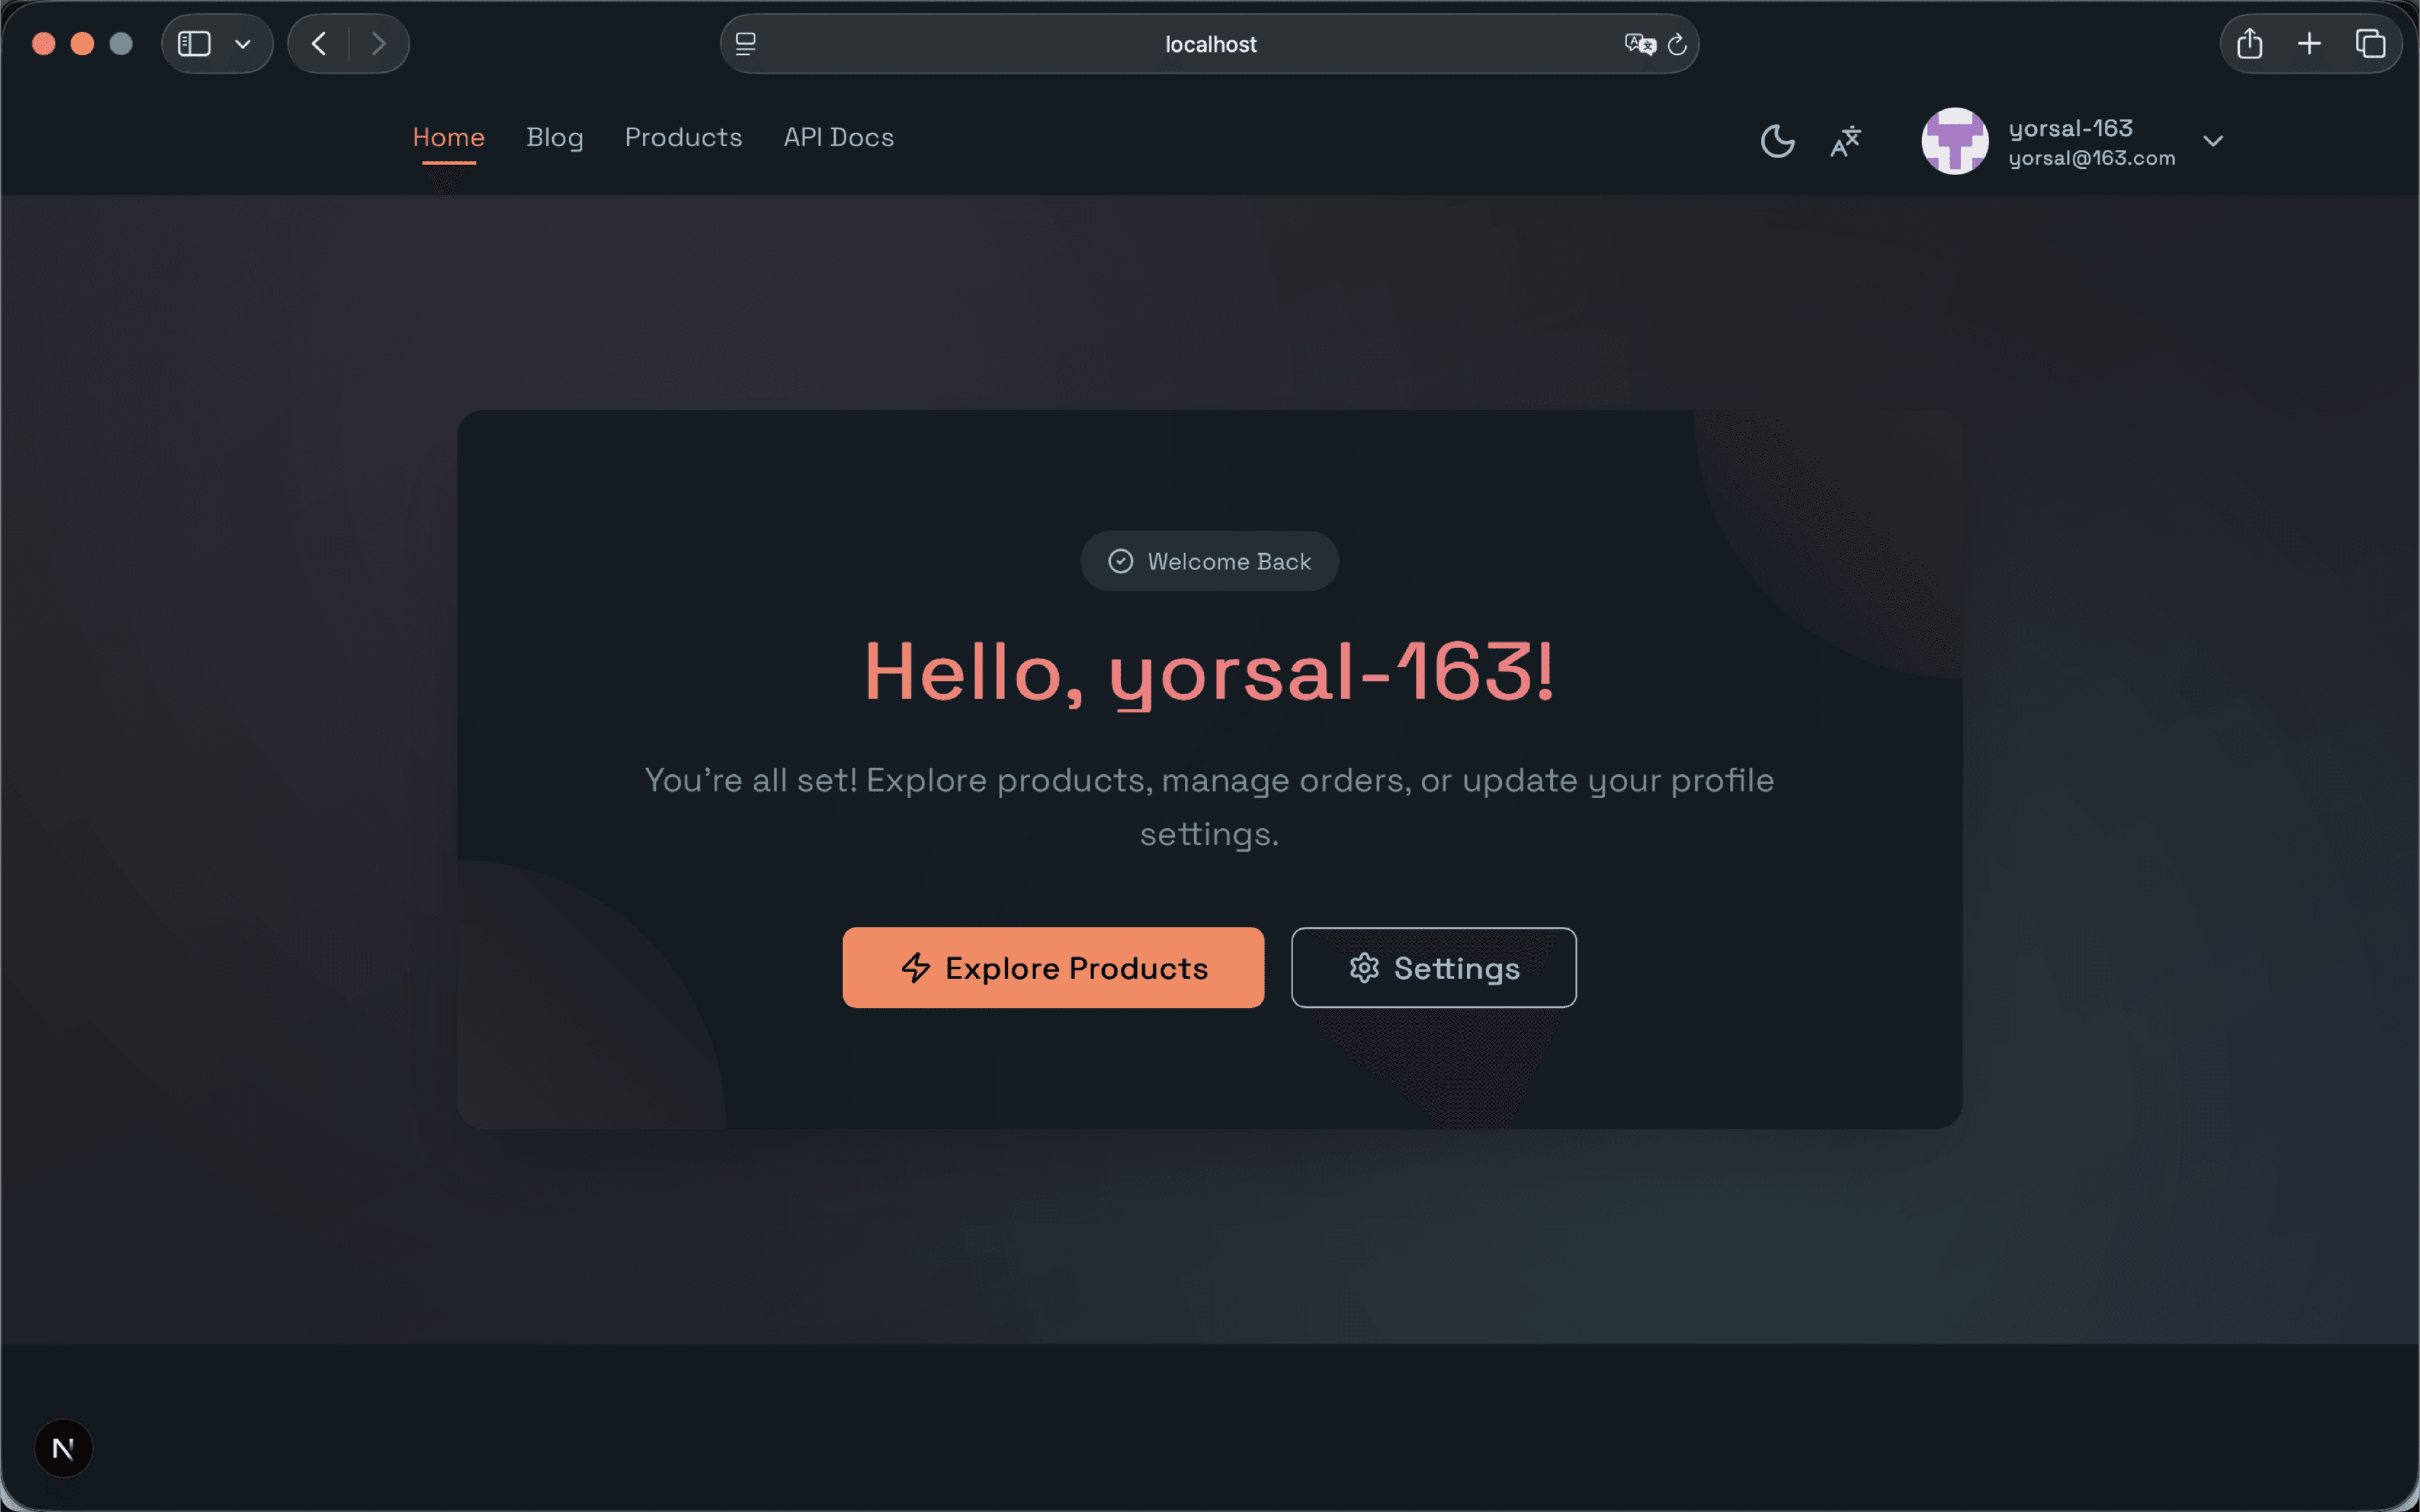Click the Explore Products button

pos(1053,967)
